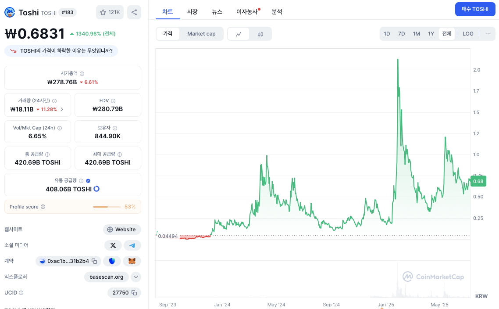Open the 뉴스 tab
Image resolution: width=499 pixels, height=309 pixels.
click(x=217, y=12)
